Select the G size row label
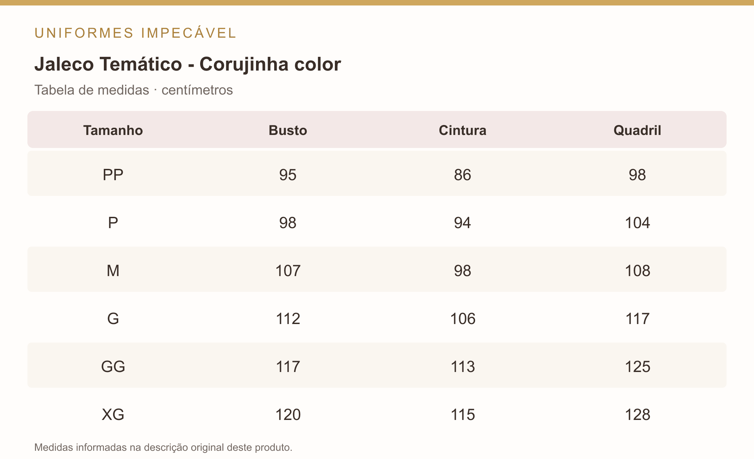Screen dimensions: 754x459 pyautogui.click(x=113, y=319)
